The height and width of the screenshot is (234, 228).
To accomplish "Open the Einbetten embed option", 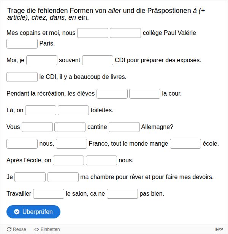I will tap(47, 229).
